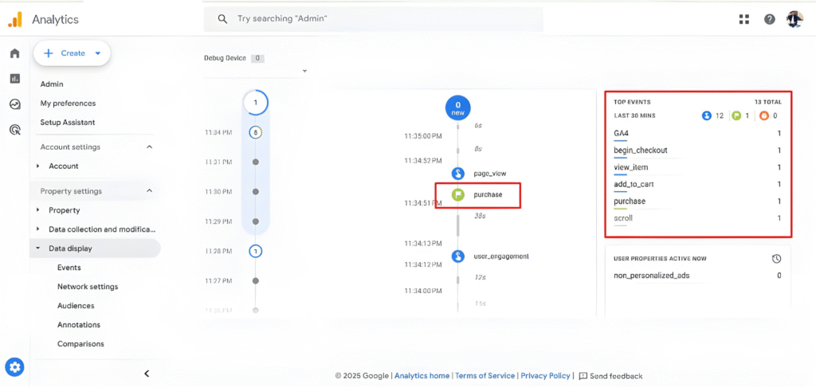The image size is (816, 387).
Task: Click the Privacy Policy footer link
Action: point(546,376)
